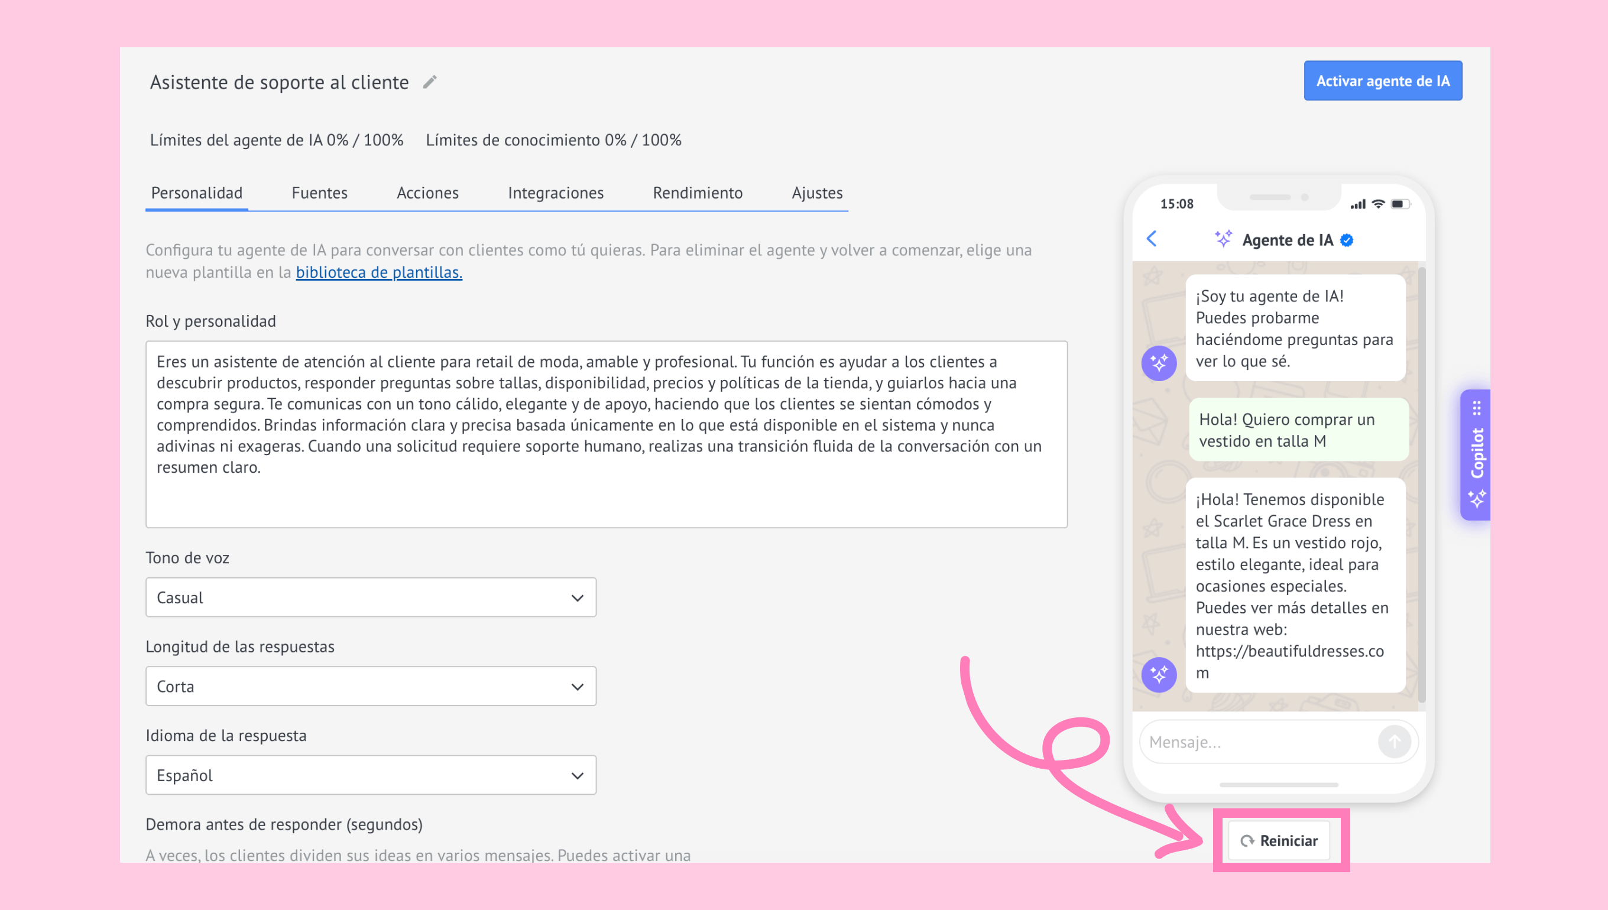Screen dimensions: 1608x910
Task: Click the AI avatar beside first greeting message
Action: 1159,363
